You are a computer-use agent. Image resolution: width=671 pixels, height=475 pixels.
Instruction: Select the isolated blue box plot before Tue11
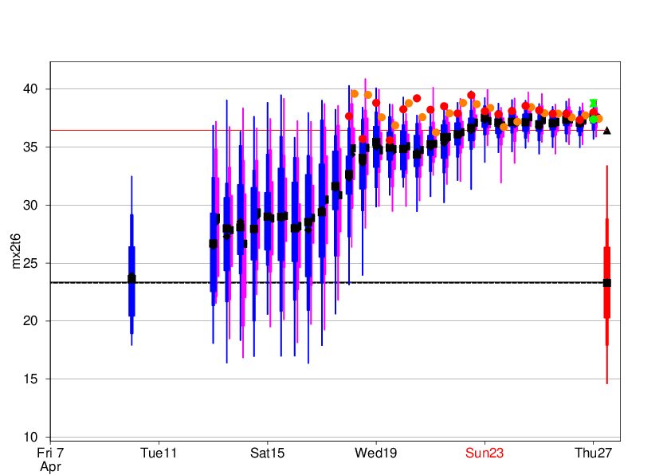pyautogui.click(x=131, y=261)
